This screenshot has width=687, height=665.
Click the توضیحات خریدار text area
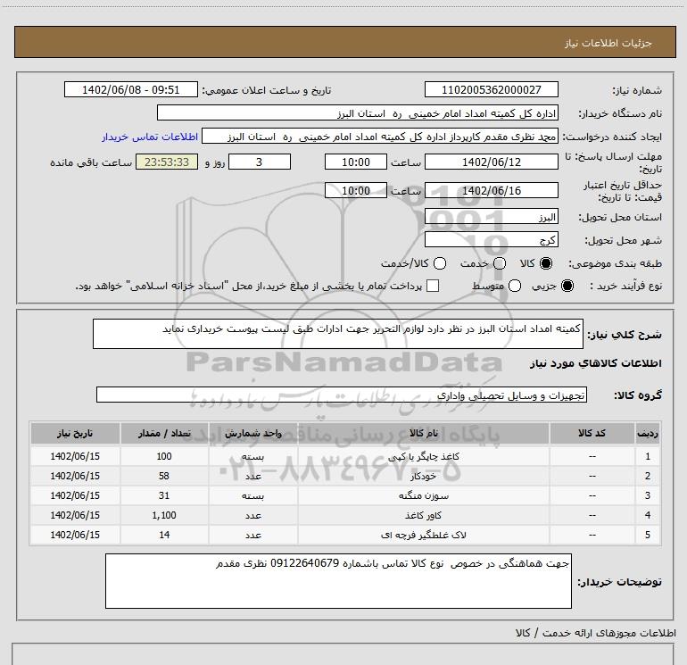(338, 581)
